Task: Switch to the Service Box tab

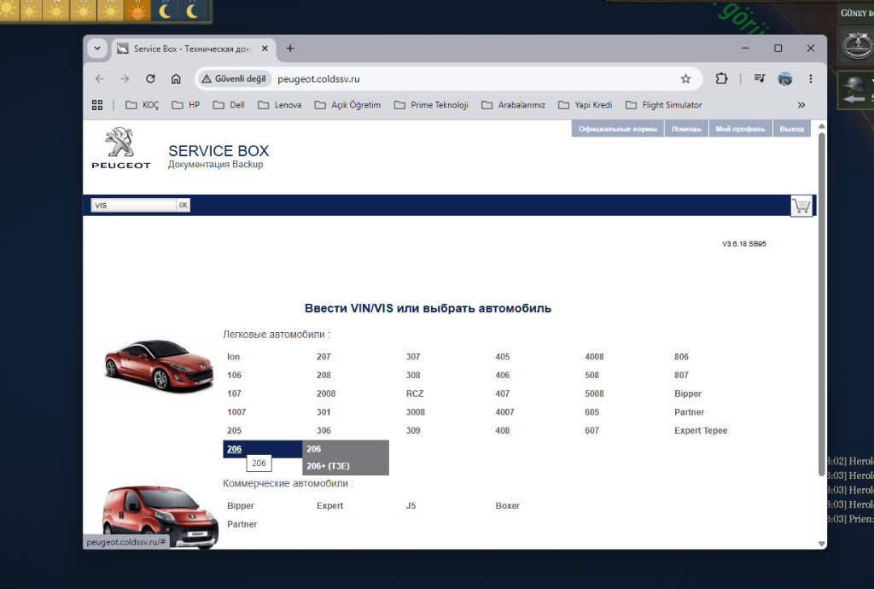Action: pos(192,49)
